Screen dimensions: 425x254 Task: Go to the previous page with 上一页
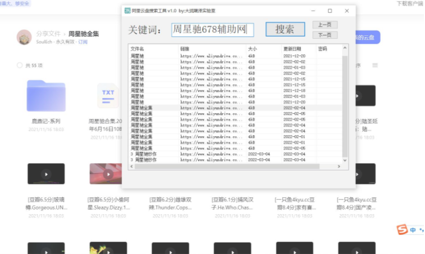325,25
